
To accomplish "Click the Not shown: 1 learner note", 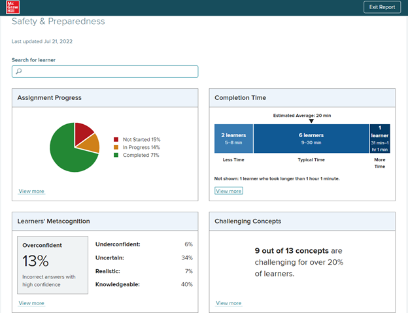I will (x=277, y=178).
